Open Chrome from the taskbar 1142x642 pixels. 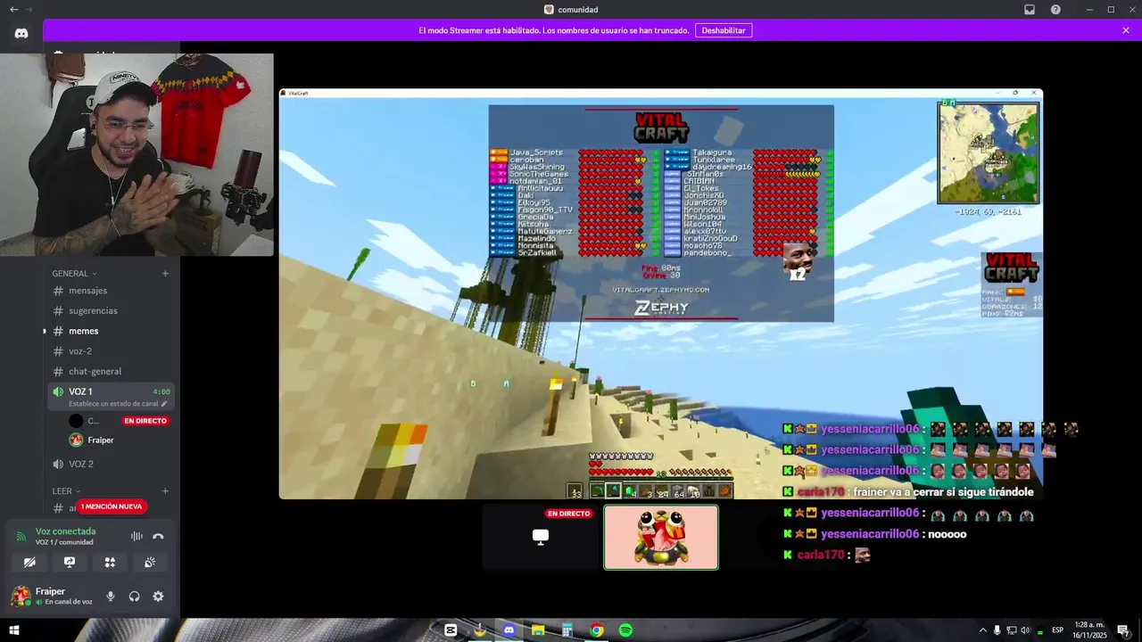click(596, 630)
